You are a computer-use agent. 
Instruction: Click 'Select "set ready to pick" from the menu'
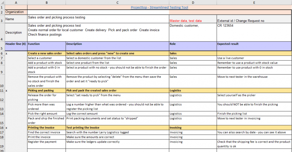click(x=117, y=97)
